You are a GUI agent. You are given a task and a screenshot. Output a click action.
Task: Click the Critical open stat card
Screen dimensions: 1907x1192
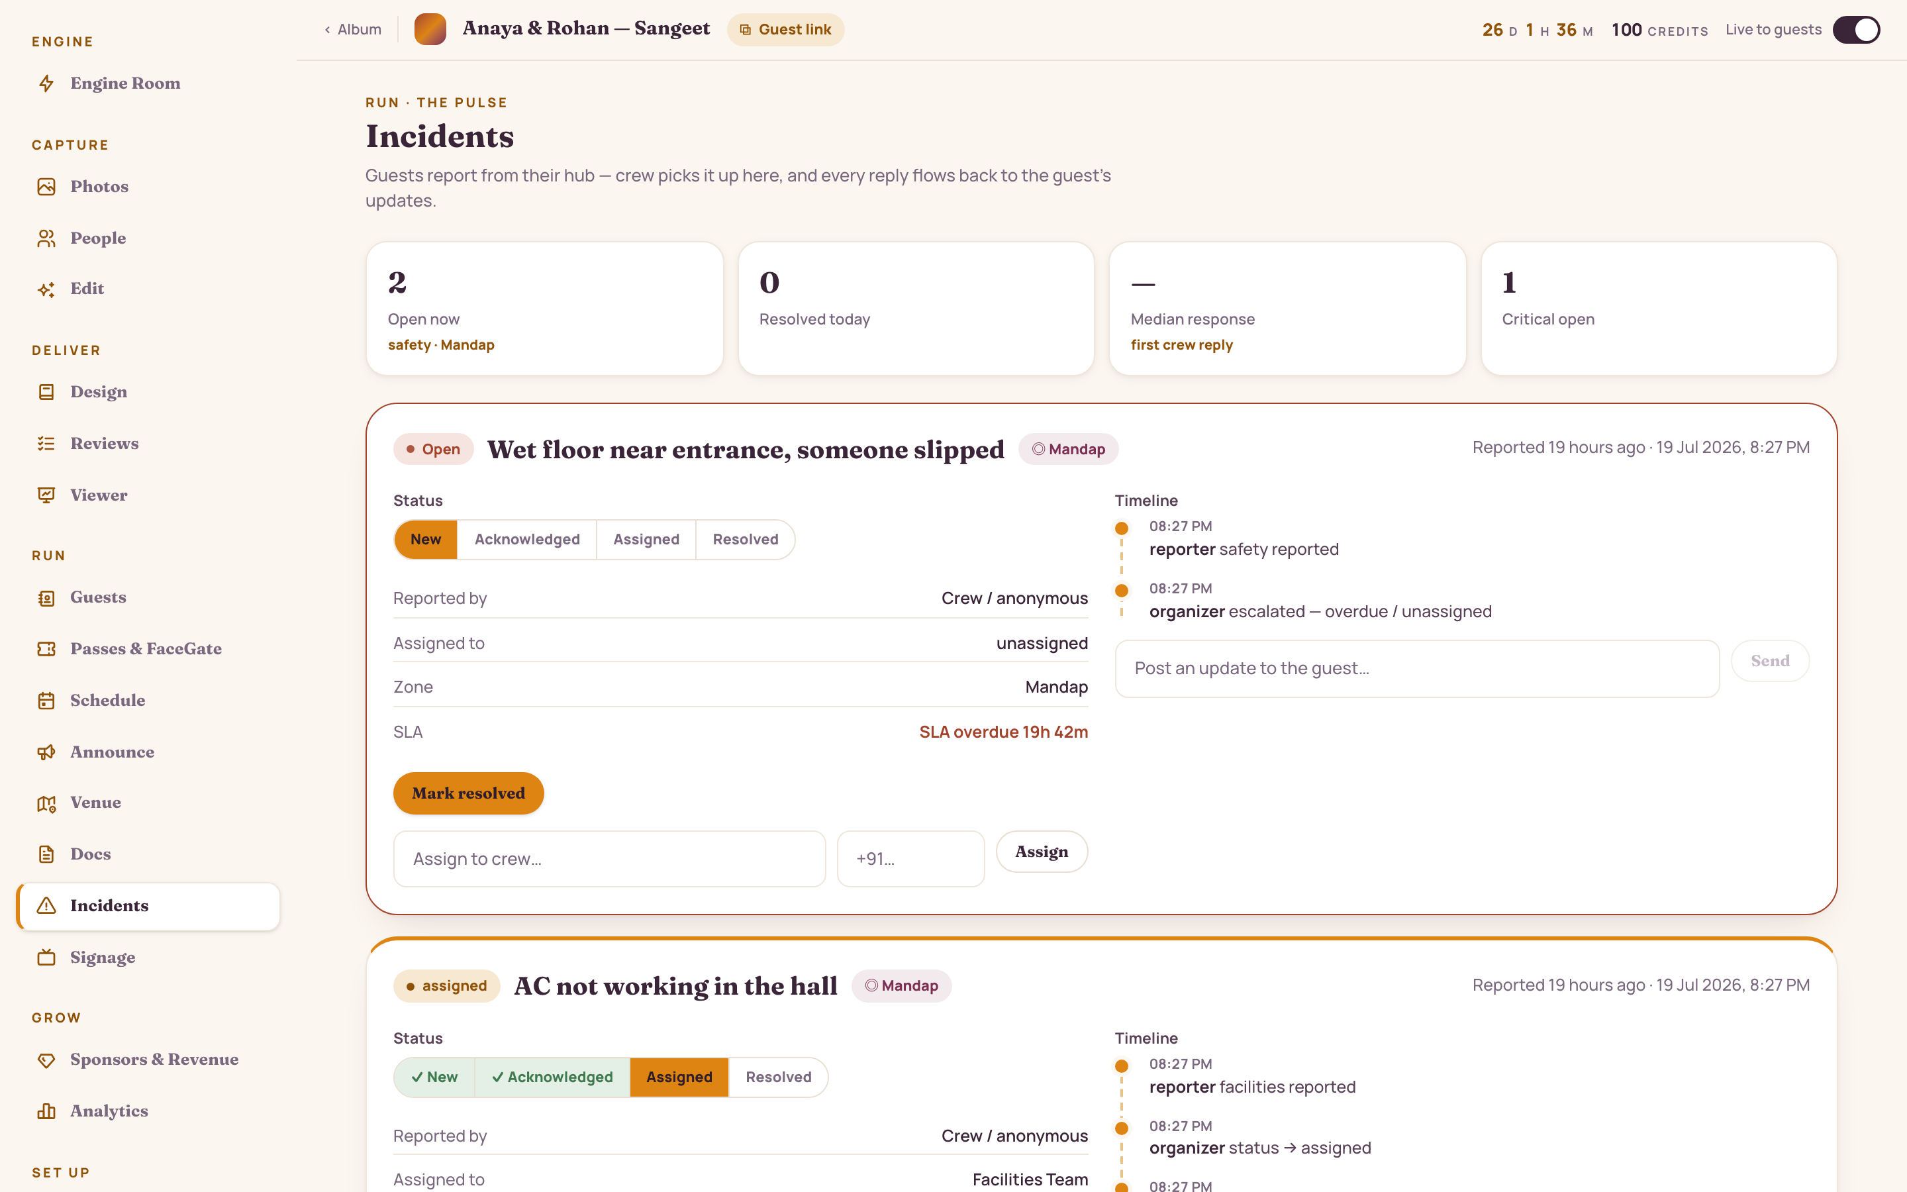point(1659,308)
